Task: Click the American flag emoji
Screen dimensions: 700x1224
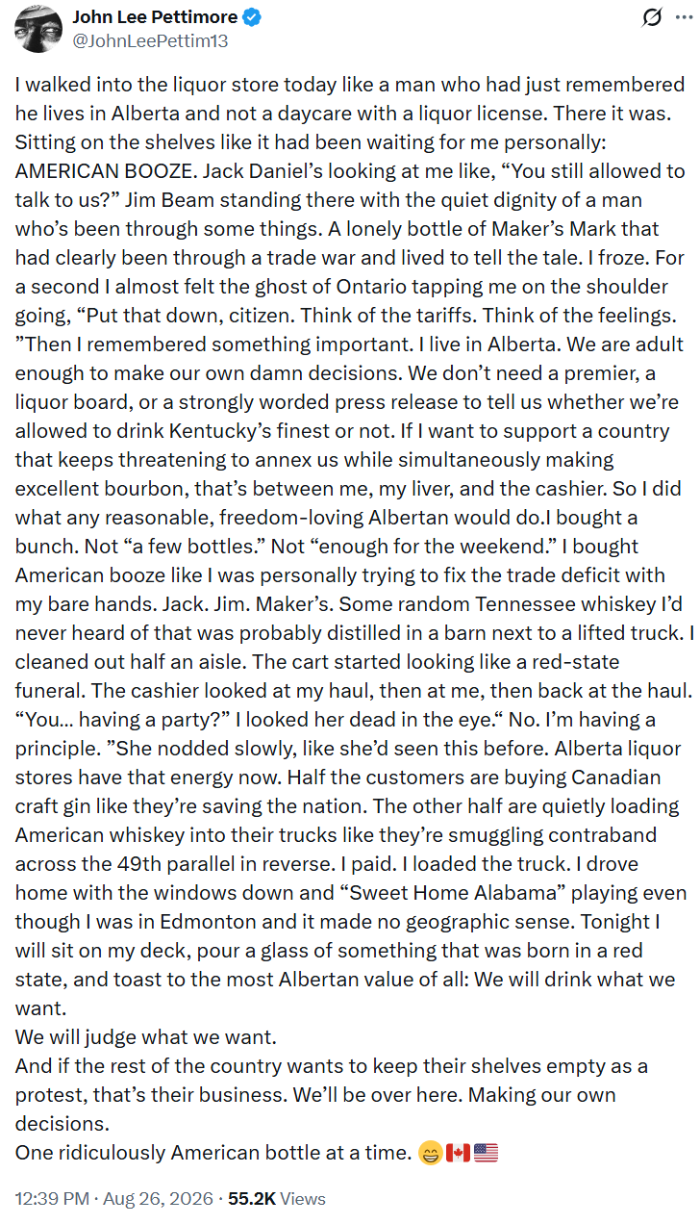Action: click(486, 1153)
